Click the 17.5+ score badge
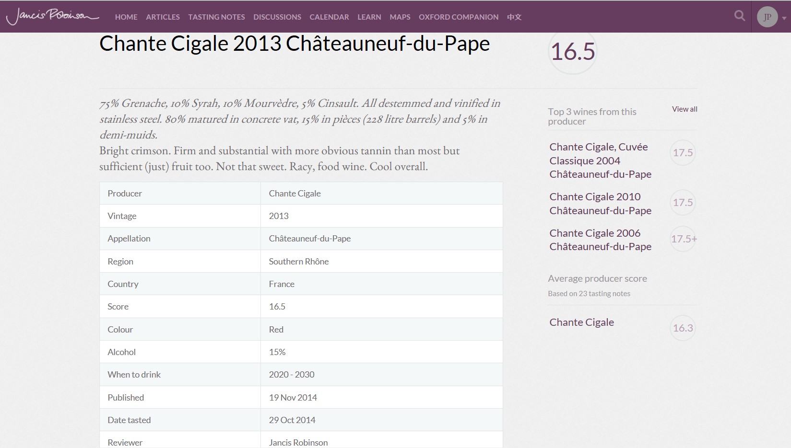791x448 pixels. (684, 239)
